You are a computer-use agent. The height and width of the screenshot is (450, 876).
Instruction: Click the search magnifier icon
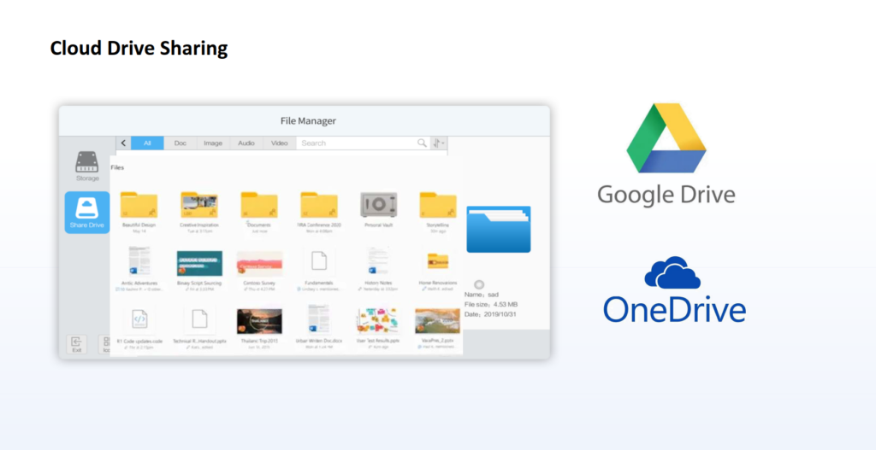point(422,143)
